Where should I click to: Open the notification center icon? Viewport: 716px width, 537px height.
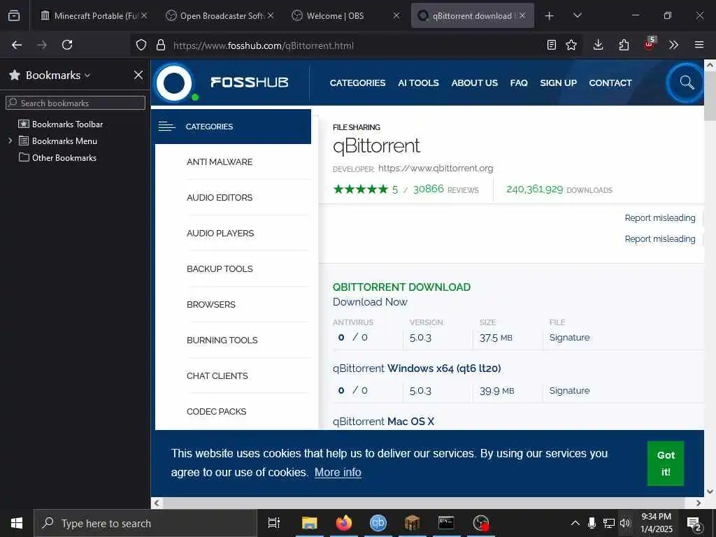coord(694,523)
